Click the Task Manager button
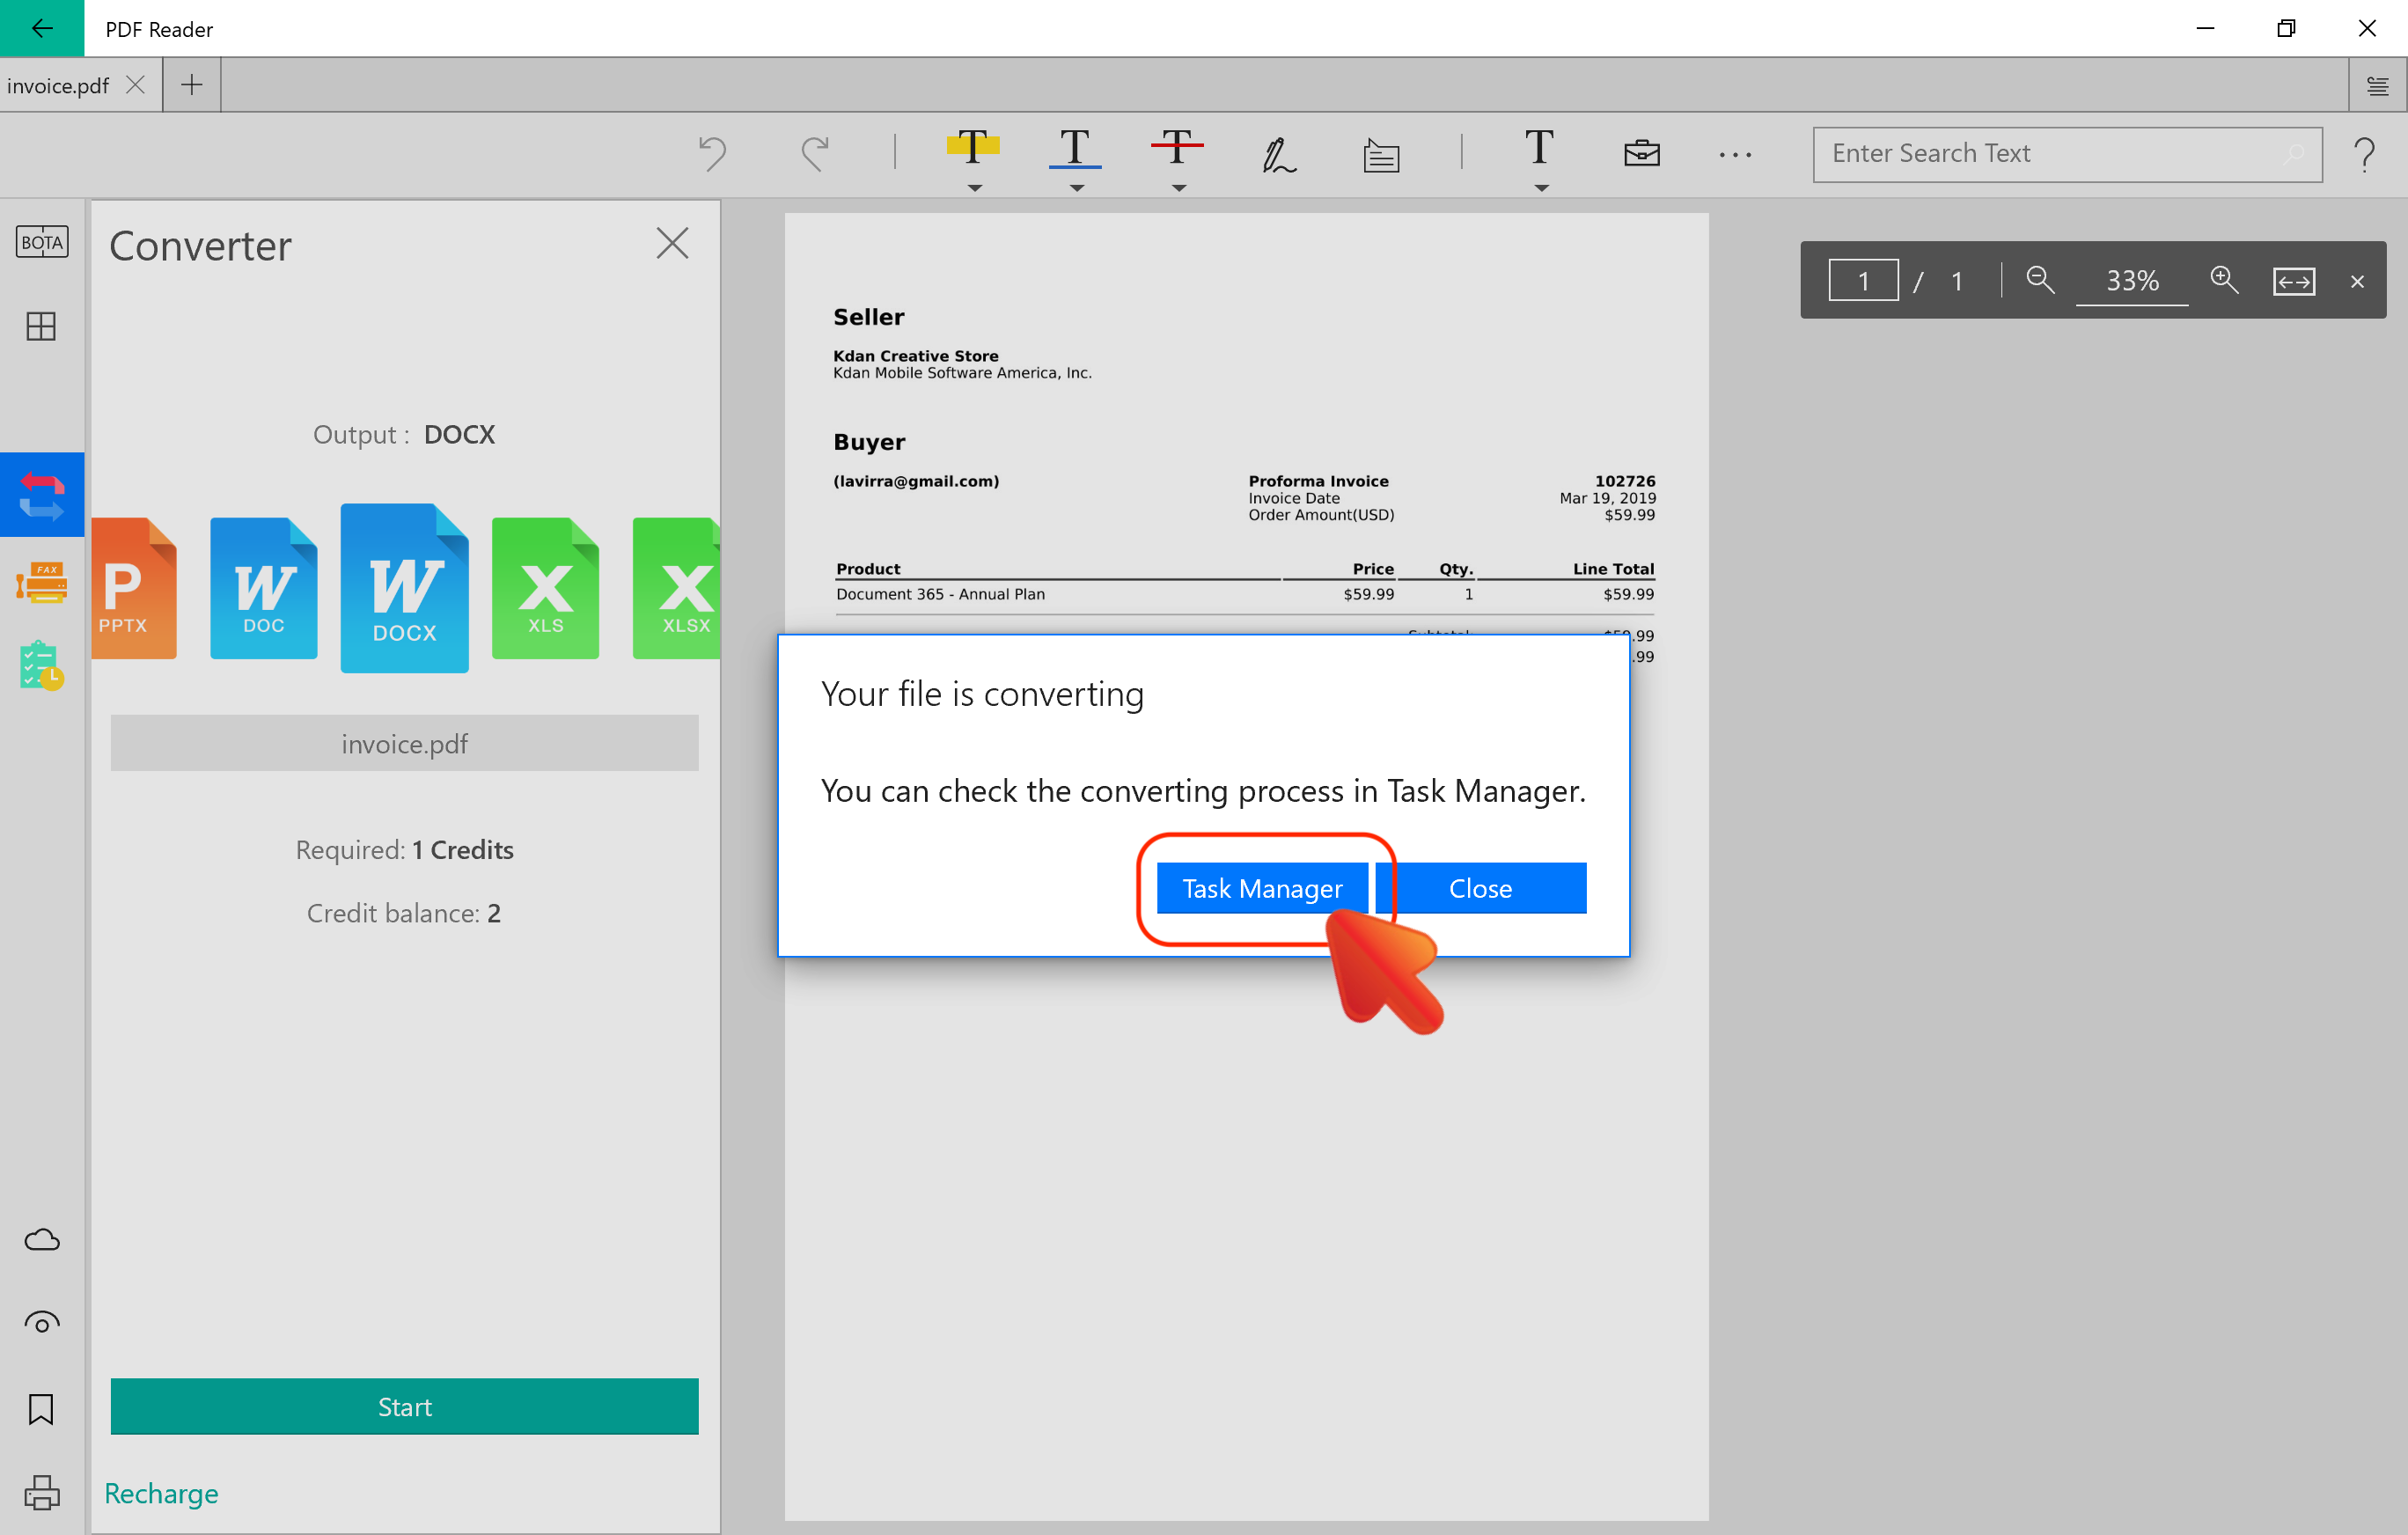 (x=1261, y=888)
